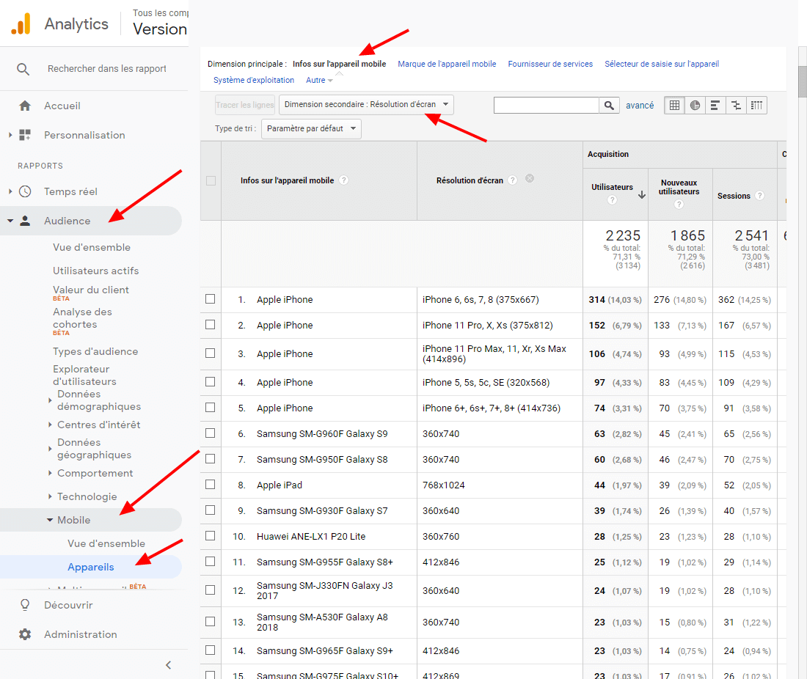The image size is (807, 679).
Task: Click the Découvrir lightbulb icon
Action: point(25,605)
